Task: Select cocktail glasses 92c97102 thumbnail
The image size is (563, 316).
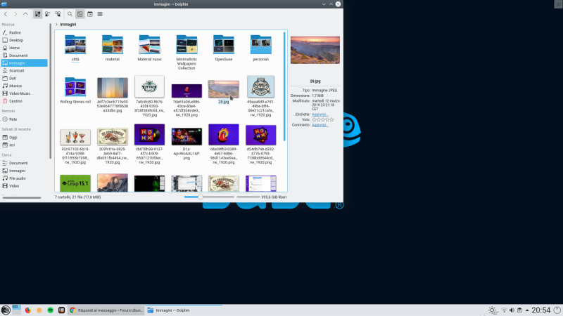Action: 75,137
